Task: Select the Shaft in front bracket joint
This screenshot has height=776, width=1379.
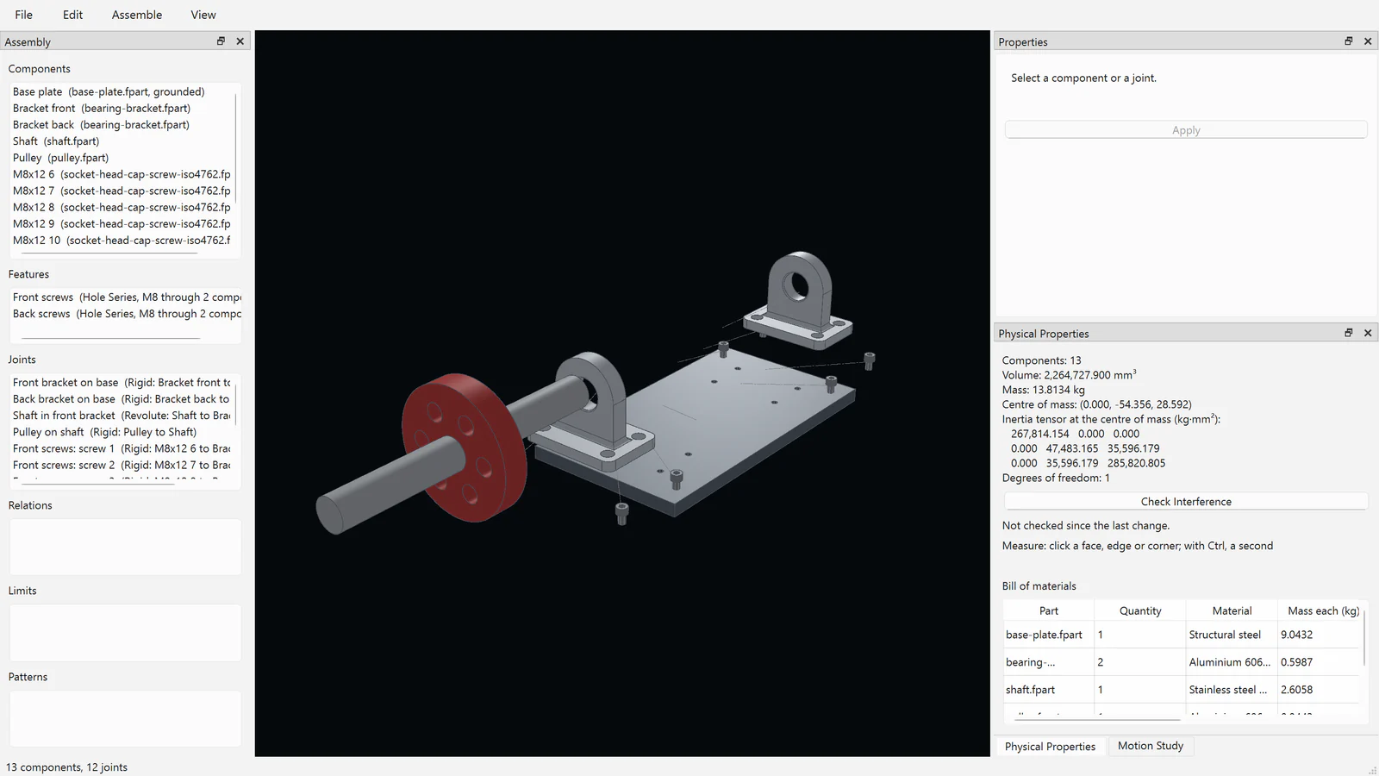Action: (122, 416)
